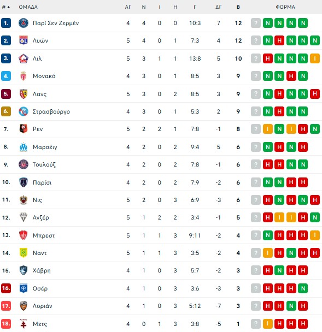
Task: Open the Παρί Σεν Ζερμέν team link
Action: (56, 23)
